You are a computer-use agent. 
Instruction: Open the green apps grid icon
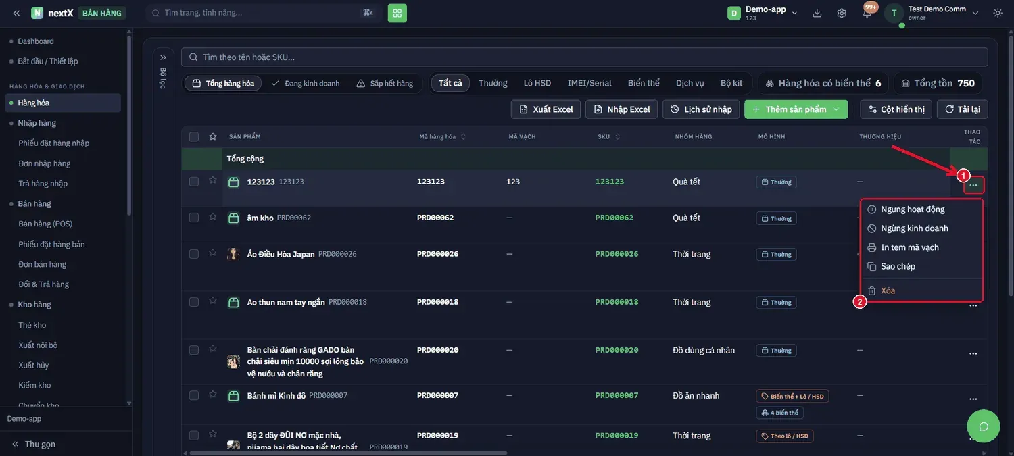coord(397,13)
